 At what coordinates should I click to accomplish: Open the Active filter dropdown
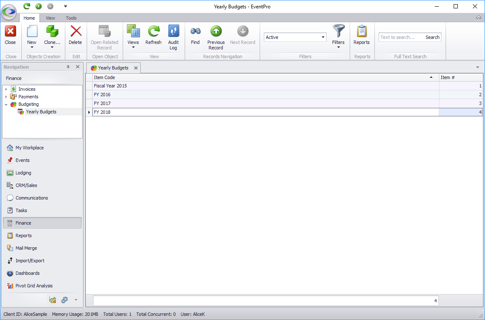[x=323, y=37]
